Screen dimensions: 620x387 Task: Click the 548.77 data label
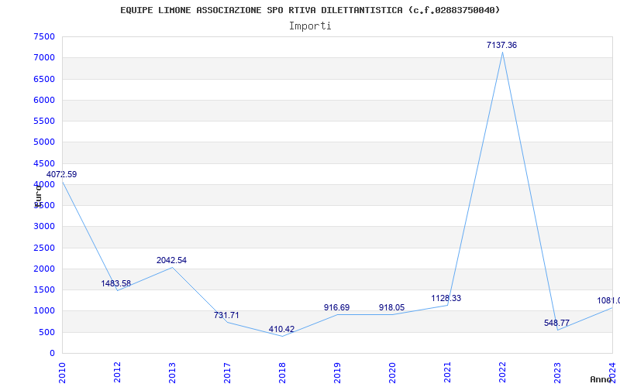[x=556, y=323]
